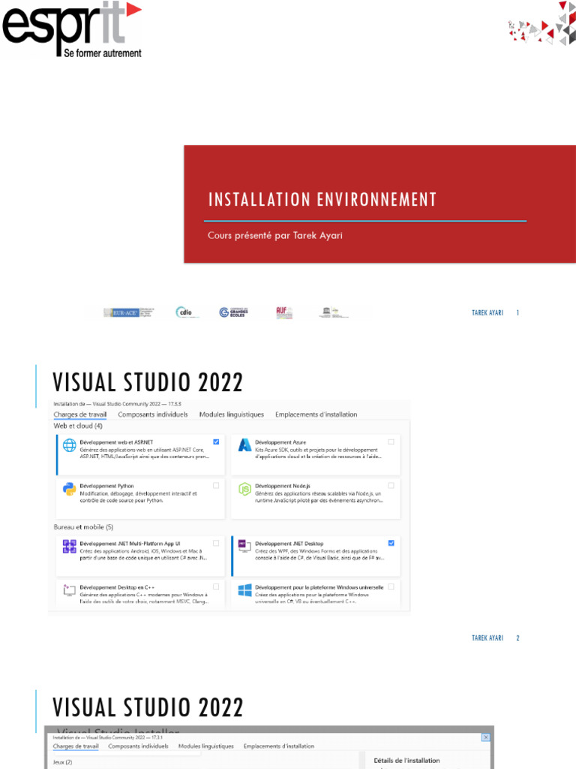Click TAREK AYARI footer on slide 1
Viewport: 576px width, 769px height.
pos(487,312)
